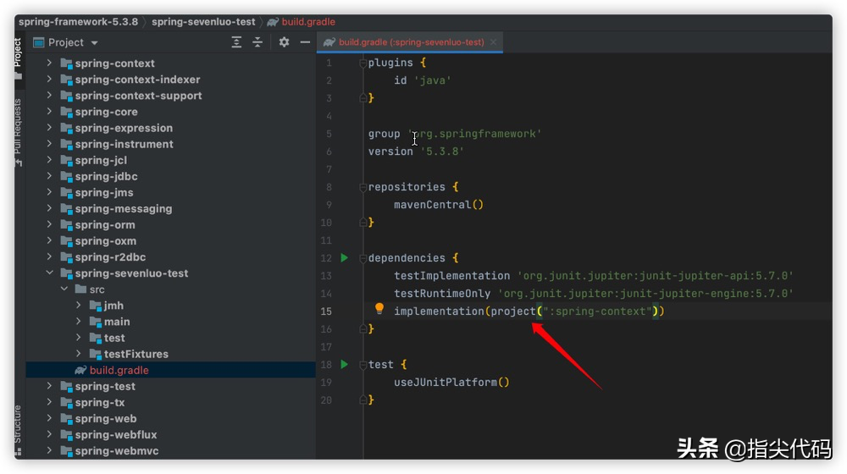Viewport: 847px width, 474px height.
Task: Click the Expand All icon in Project panel
Action: (x=236, y=42)
